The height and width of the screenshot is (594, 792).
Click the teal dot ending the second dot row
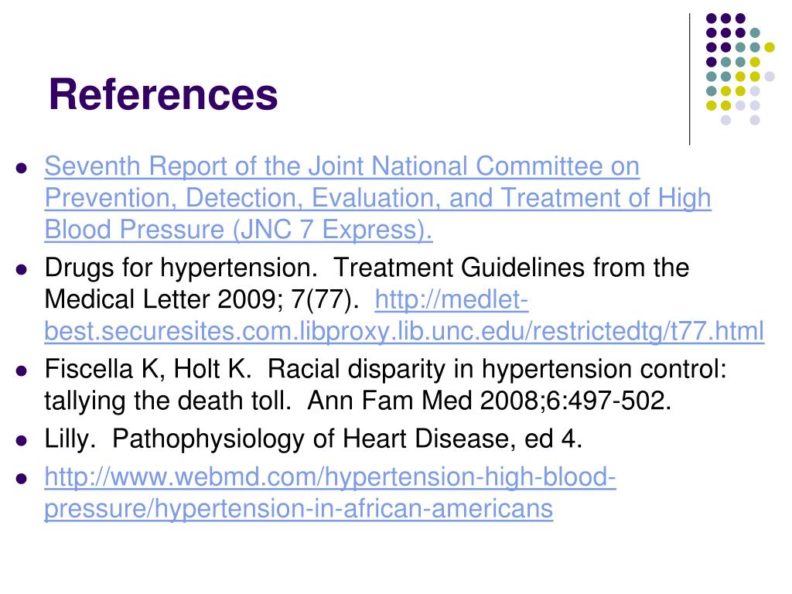click(755, 32)
